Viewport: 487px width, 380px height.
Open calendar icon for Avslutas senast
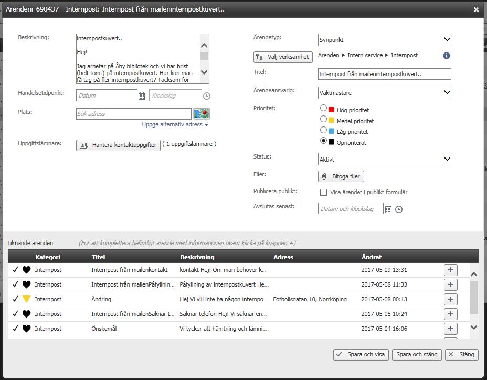click(x=388, y=209)
